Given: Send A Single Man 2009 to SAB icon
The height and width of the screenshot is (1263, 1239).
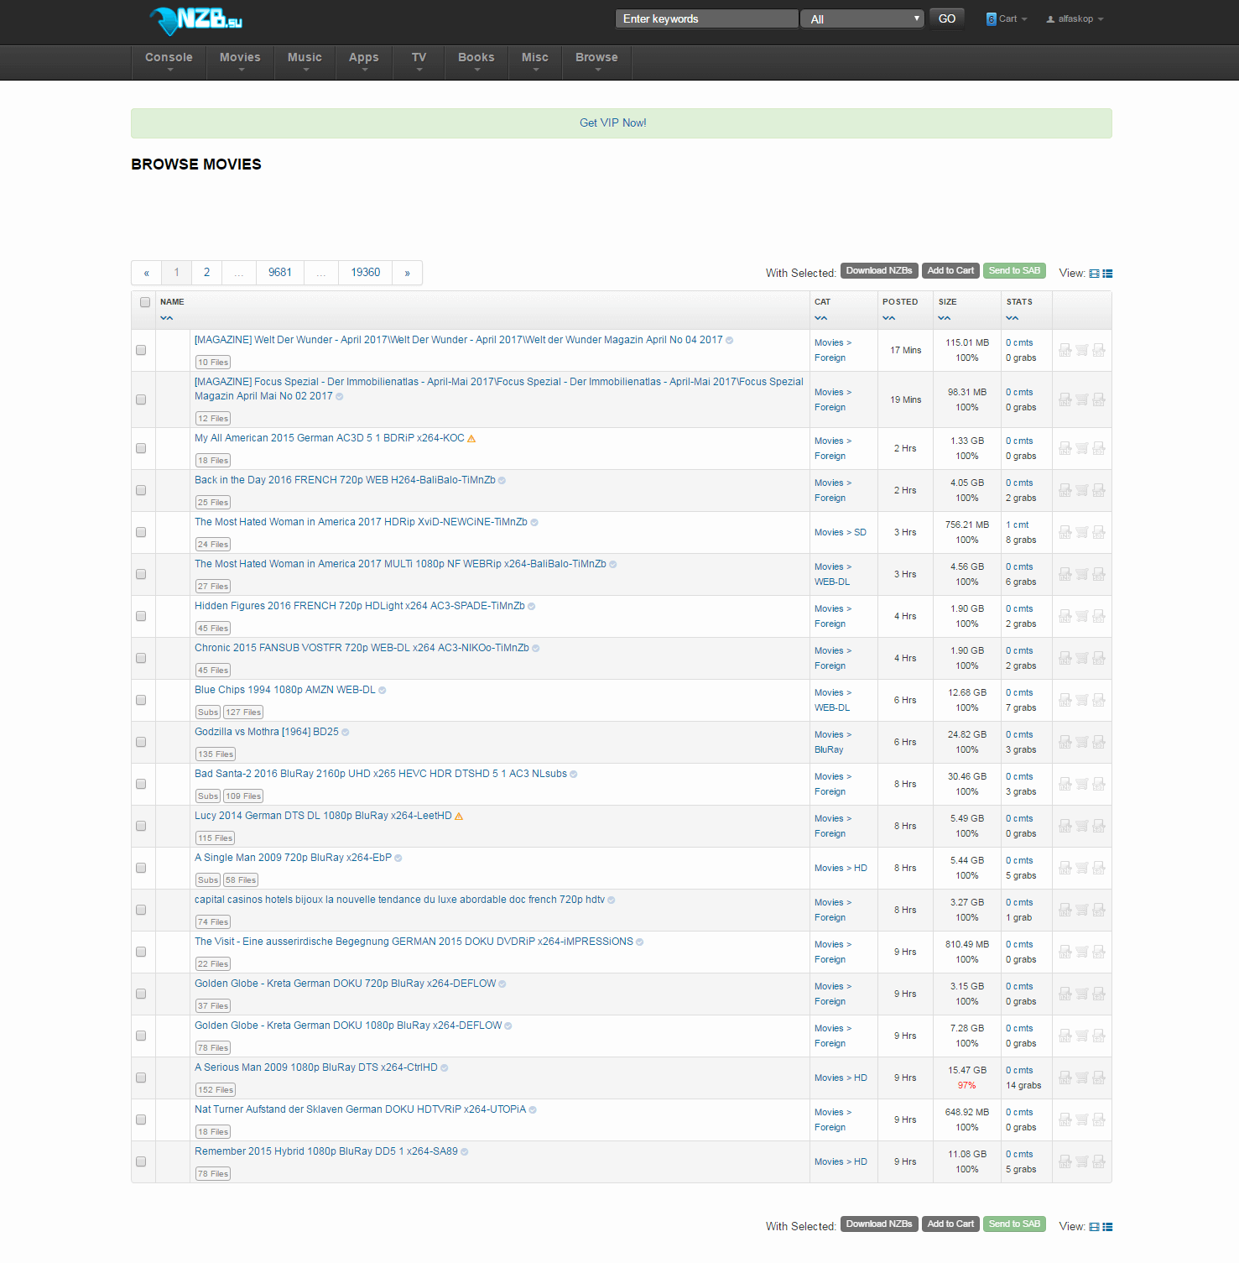Looking at the screenshot, I should [1099, 868].
